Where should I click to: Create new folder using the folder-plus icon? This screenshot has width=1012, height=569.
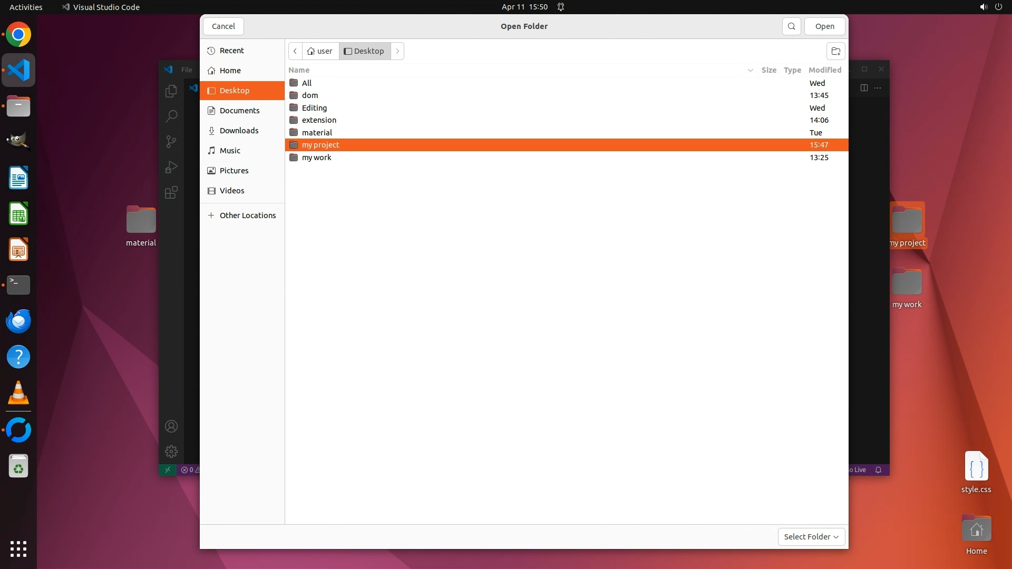(835, 51)
